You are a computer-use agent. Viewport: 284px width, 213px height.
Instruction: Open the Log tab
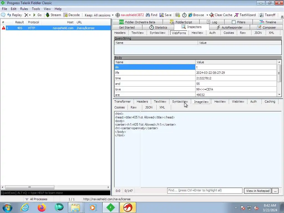[x=212, y=22]
